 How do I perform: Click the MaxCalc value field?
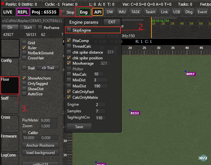(98, 74)
